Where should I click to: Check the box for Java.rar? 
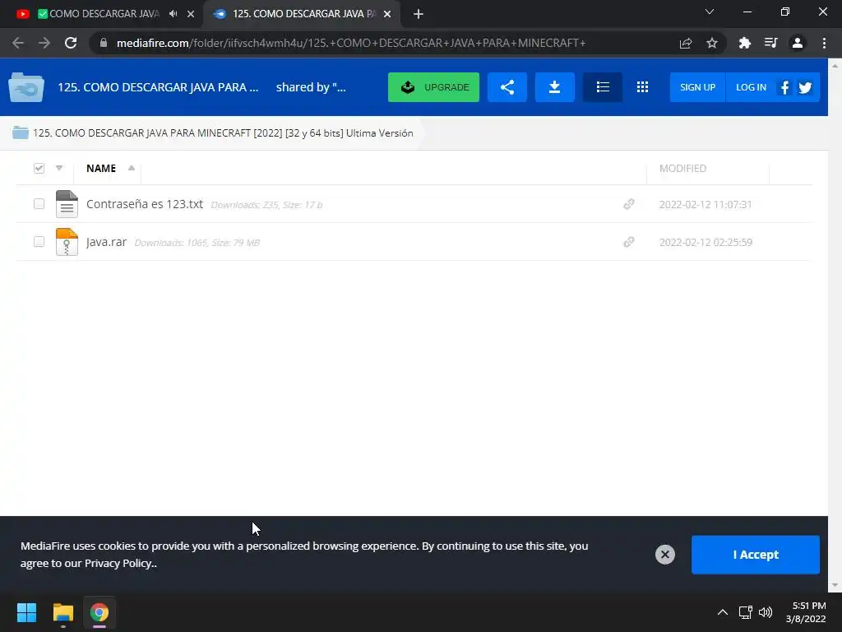(39, 241)
